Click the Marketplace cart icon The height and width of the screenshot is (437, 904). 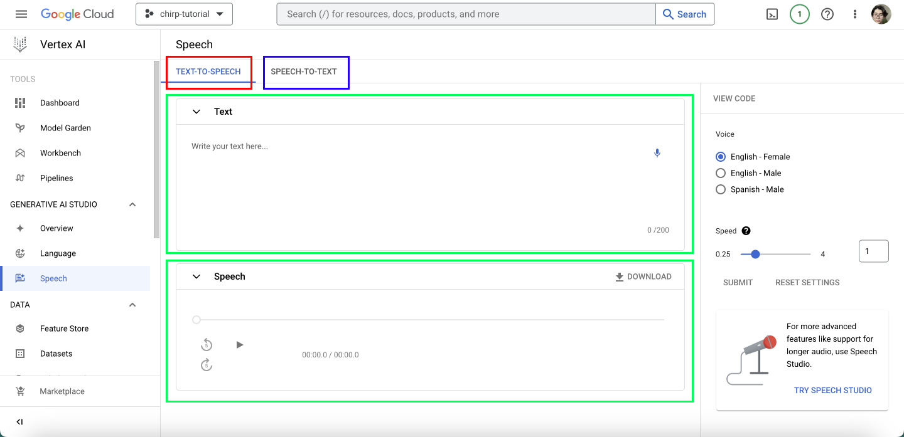click(x=20, y=391)
